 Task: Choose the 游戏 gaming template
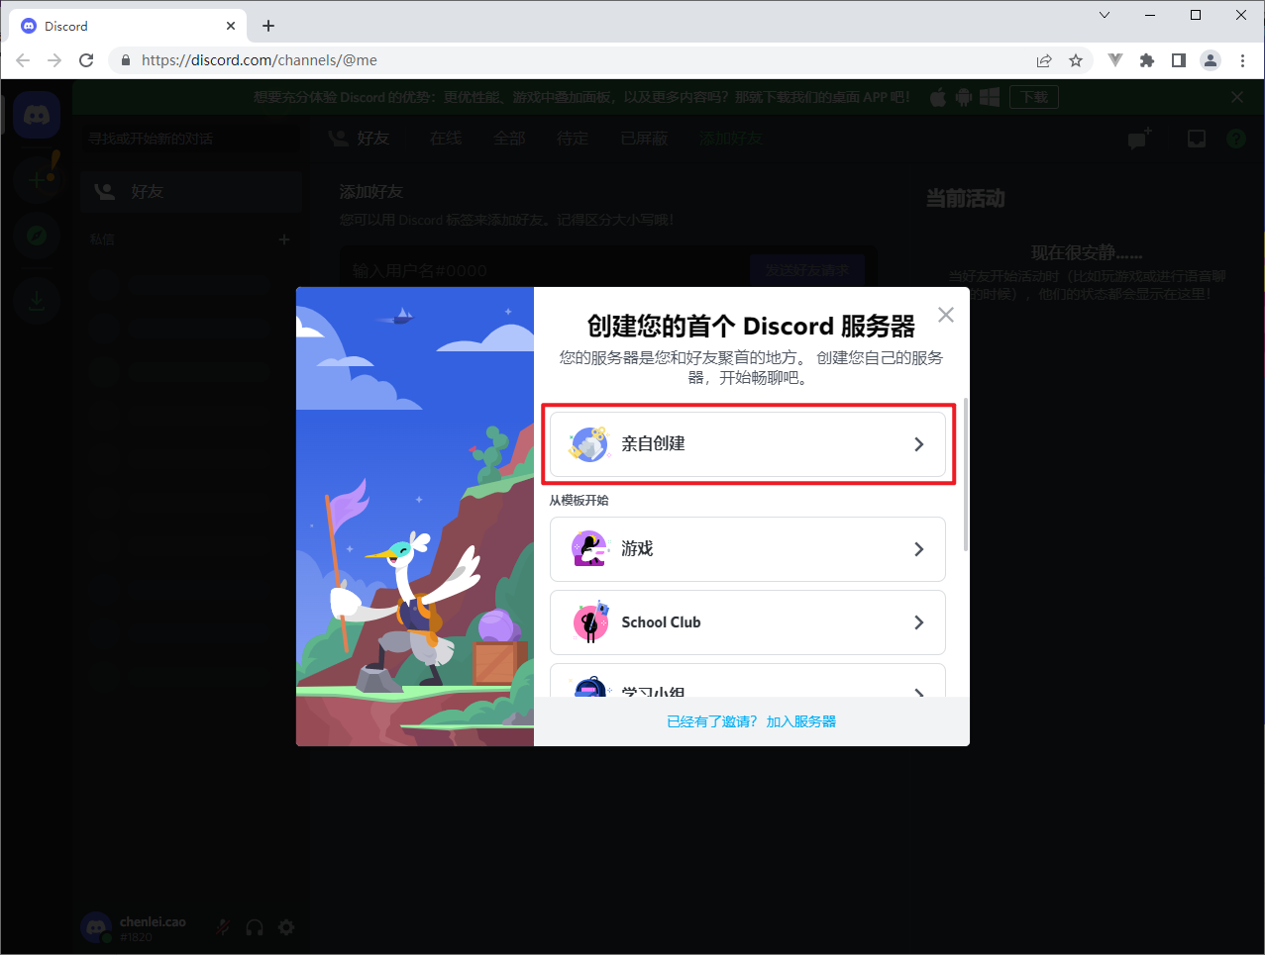(x=747, y=549)
